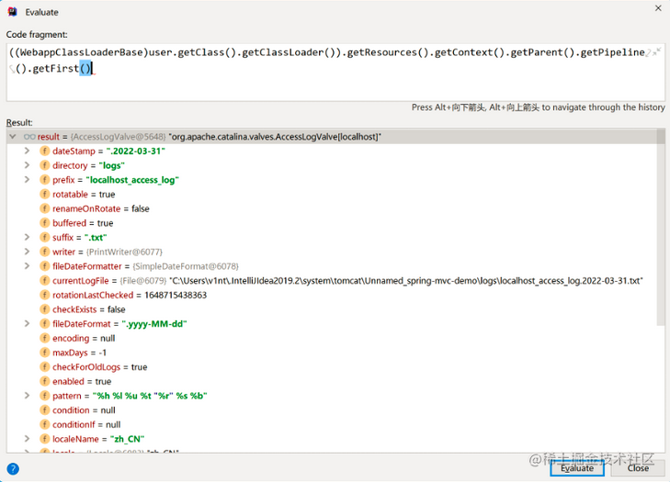Expand the writer field
This screenshot has width=670, height=482.
27,252
